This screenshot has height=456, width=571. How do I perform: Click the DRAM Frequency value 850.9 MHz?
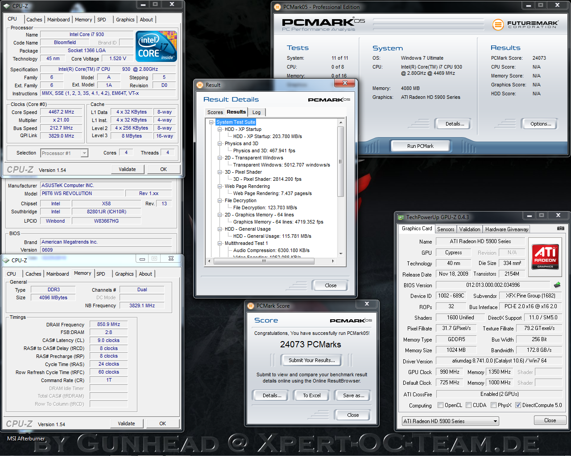pos(108,324)
